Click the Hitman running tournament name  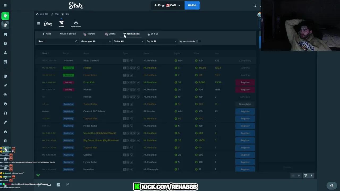click(x=87, y=68)
